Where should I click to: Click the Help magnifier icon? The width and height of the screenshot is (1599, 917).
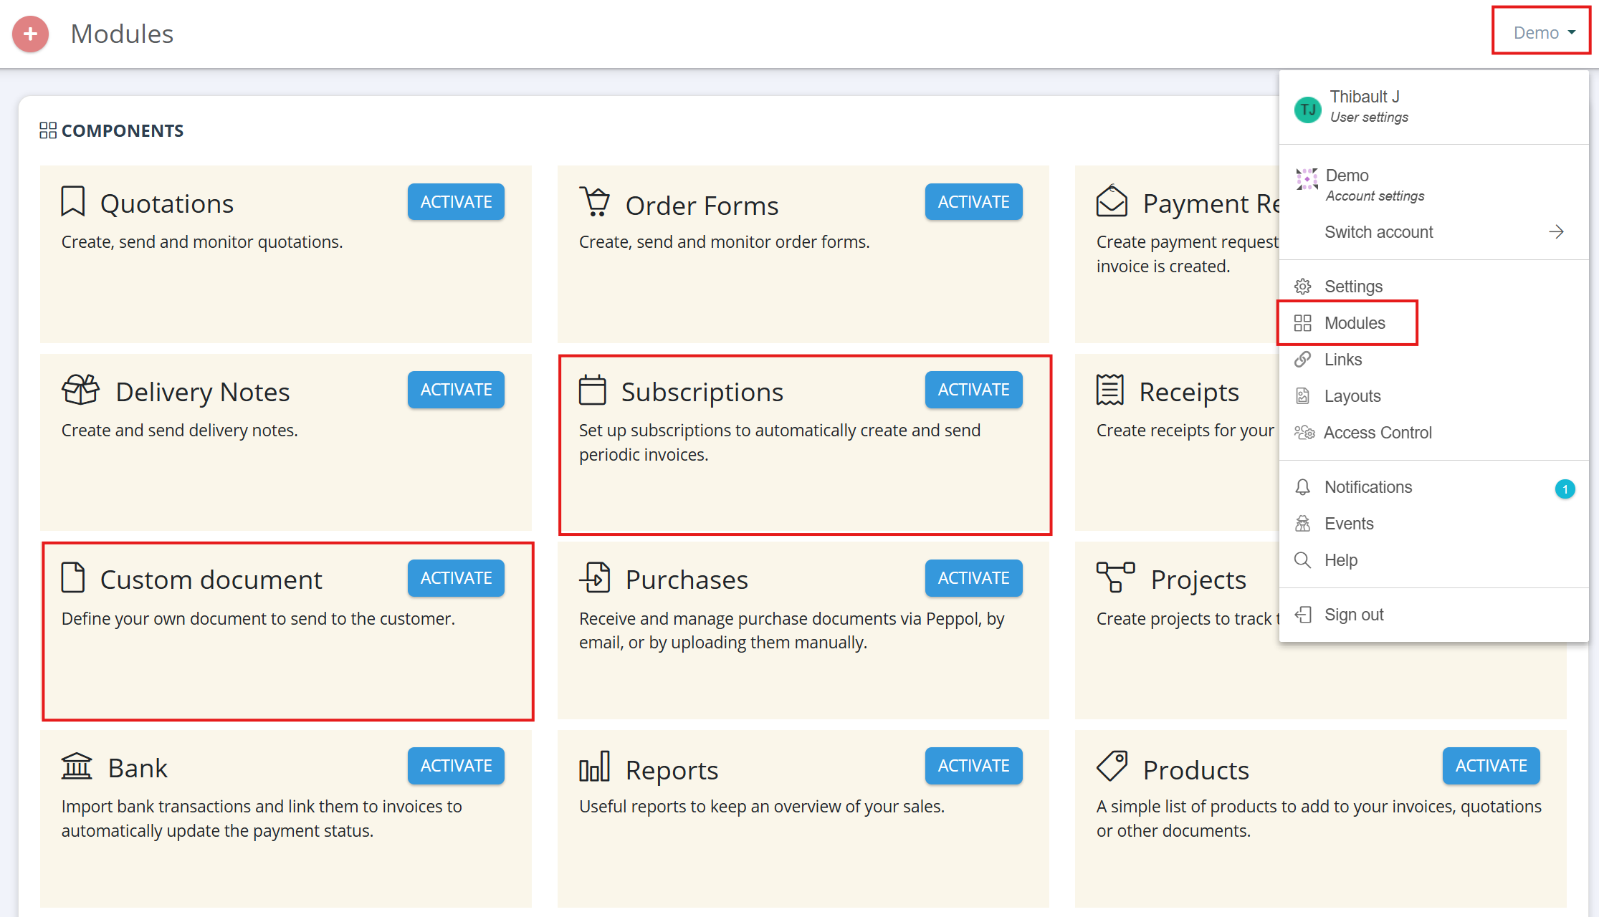tap(1303, 560)
